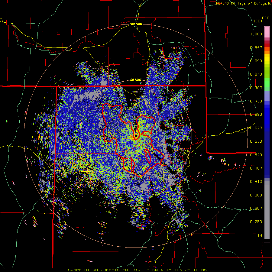Select the 0.787 scale value
Viewport: 272px width, 272px height.
256,88
